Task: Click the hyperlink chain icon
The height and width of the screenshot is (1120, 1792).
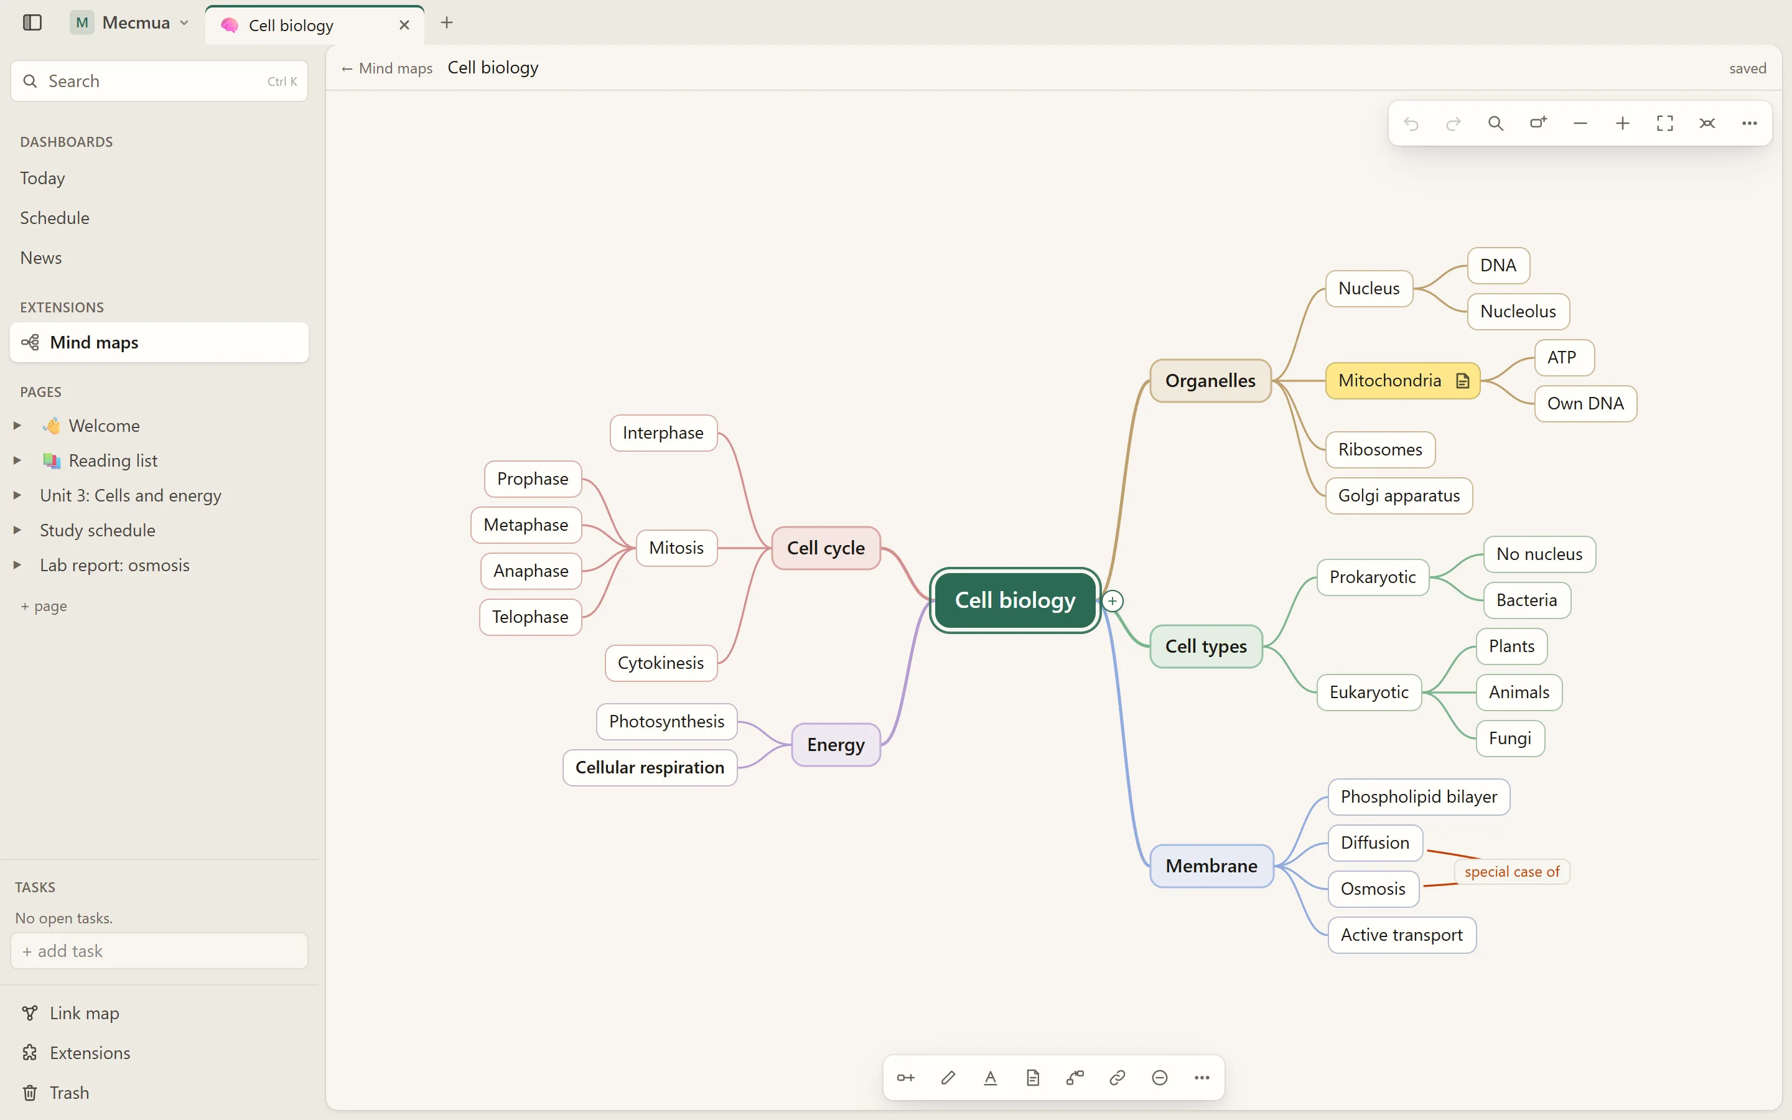Action: pos(1118,1078)
